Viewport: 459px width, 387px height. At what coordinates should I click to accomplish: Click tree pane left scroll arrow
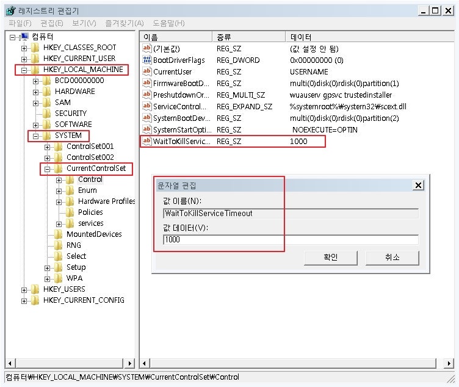(10, 363)
